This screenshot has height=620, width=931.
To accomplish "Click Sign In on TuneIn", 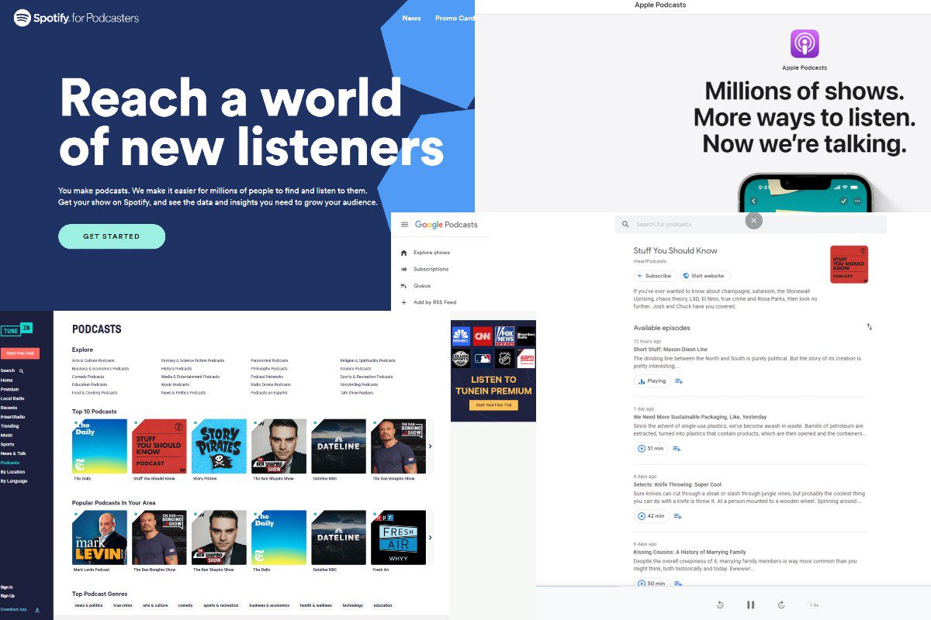I will click(7, 587).
